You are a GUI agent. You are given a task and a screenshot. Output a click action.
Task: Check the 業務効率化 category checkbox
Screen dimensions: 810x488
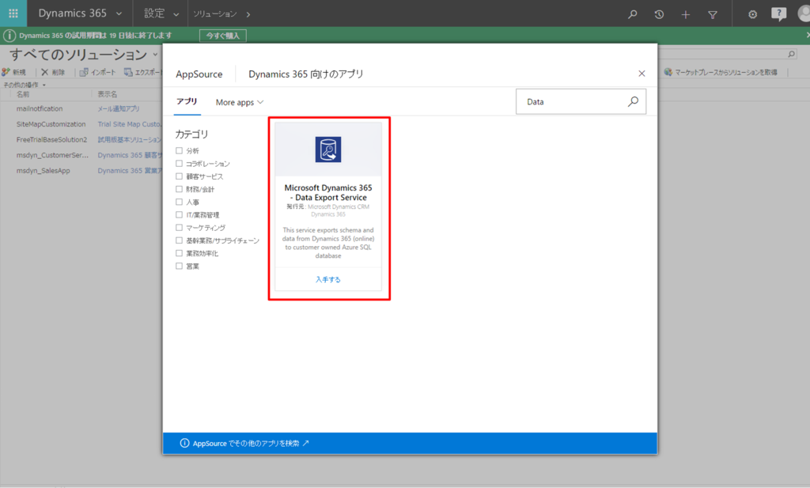180,253
